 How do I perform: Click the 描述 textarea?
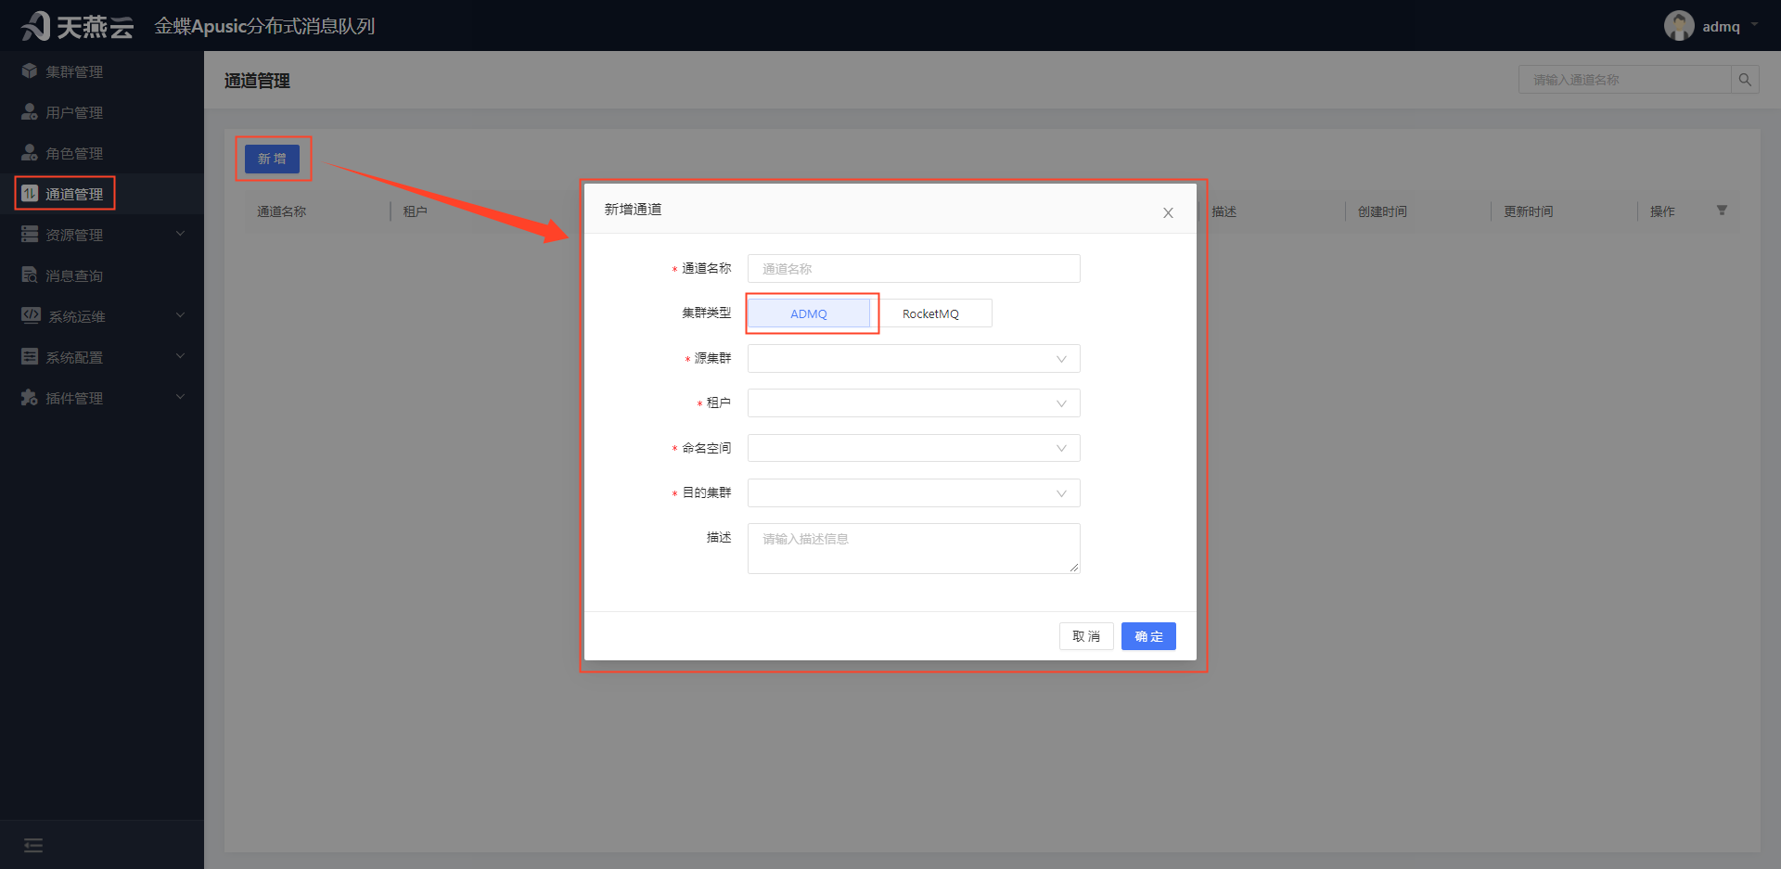pyautogui.click(x=914, y=549)
